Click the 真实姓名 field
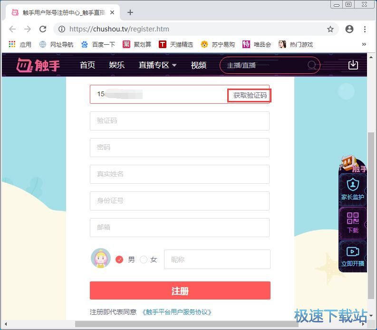The height and width of the screenshot is (330, 377). [x=180, y=174]
